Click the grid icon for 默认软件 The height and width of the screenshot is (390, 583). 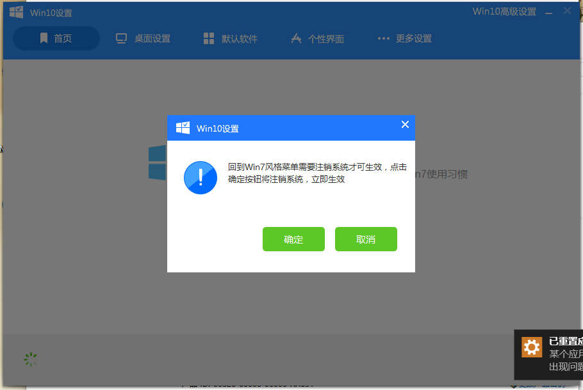(x=209, y=38)
